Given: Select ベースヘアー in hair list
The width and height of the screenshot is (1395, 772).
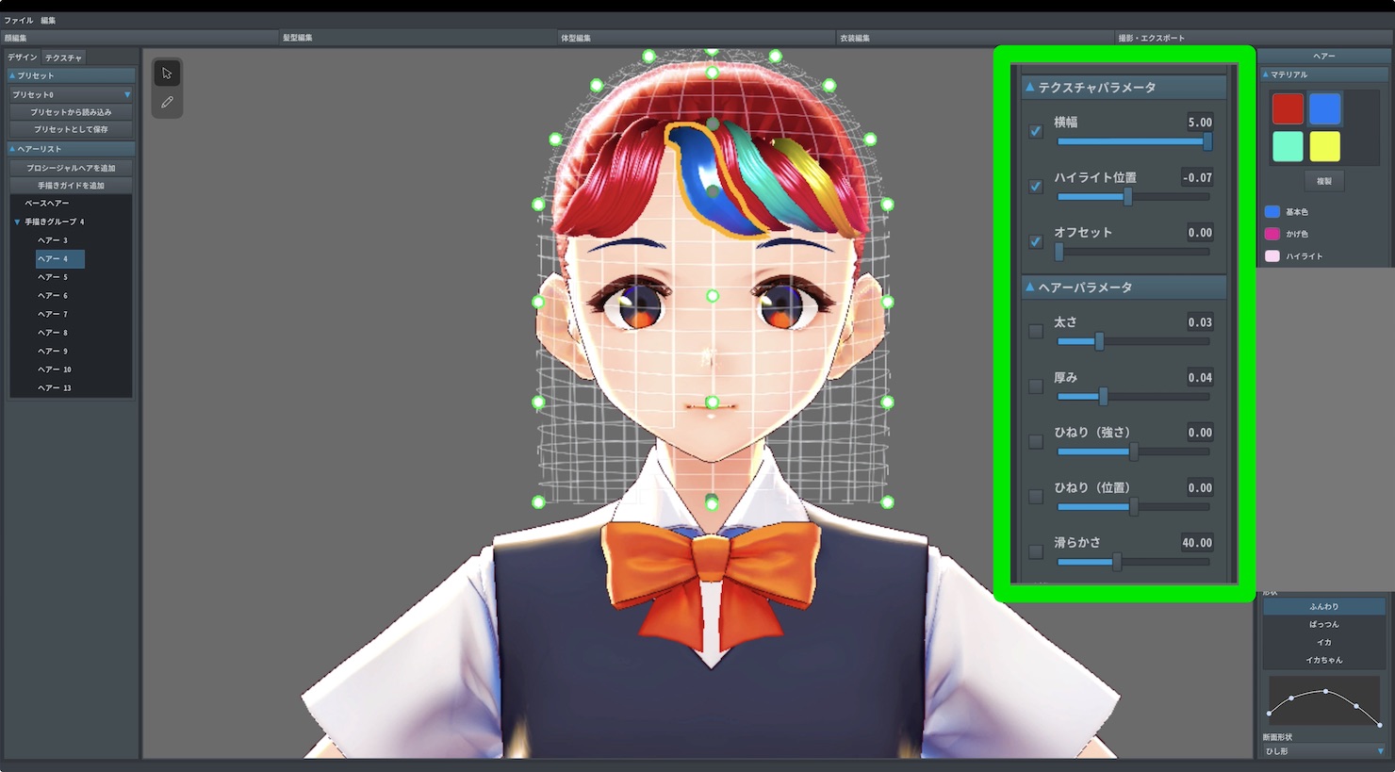Looking at the screenshot, I should click(x=47, y=203).
